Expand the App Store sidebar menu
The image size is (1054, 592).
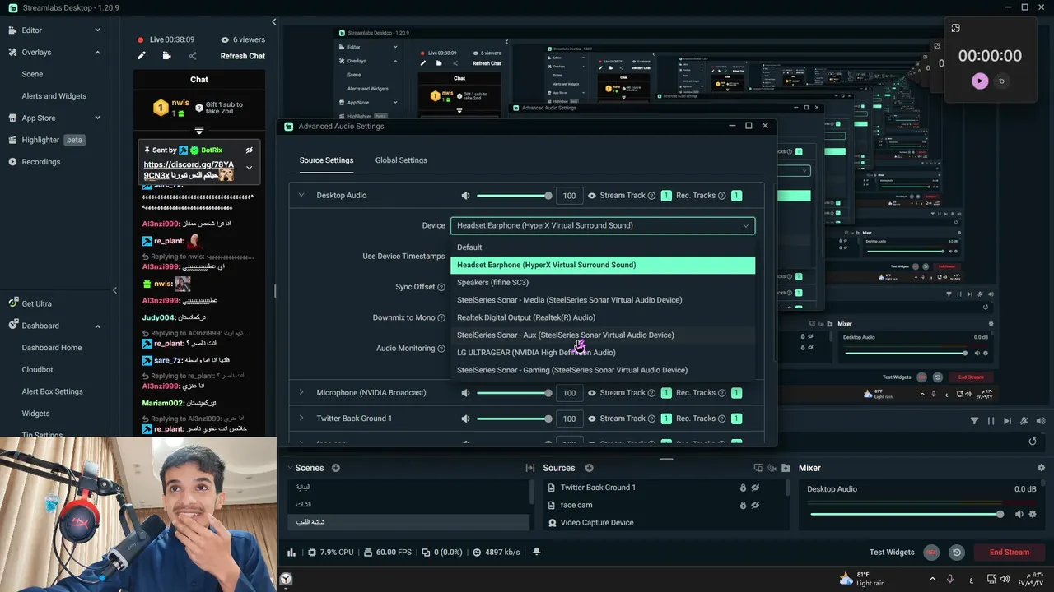coord(97,118)
